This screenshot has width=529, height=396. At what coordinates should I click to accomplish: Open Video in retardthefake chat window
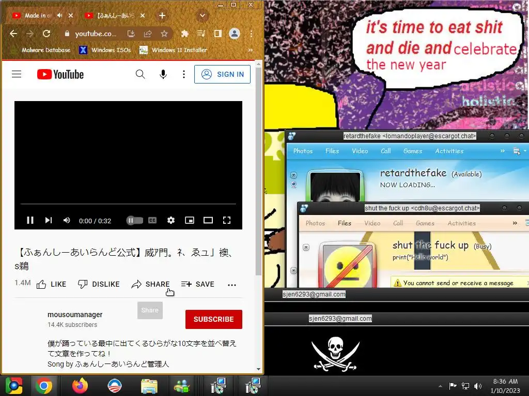360,151
